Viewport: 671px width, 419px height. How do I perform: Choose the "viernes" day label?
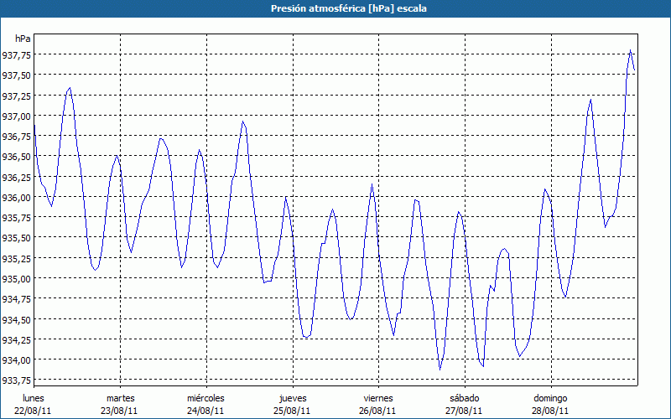pyautogui.click(x=378, y=398)
